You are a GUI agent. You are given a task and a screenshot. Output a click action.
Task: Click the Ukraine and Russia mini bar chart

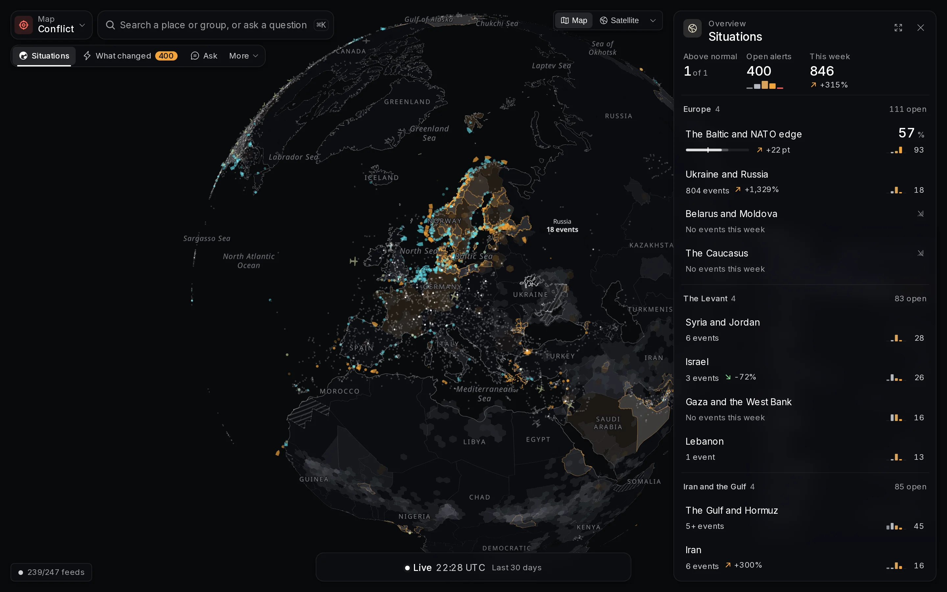pyautogui.click(x=896, y=190)
